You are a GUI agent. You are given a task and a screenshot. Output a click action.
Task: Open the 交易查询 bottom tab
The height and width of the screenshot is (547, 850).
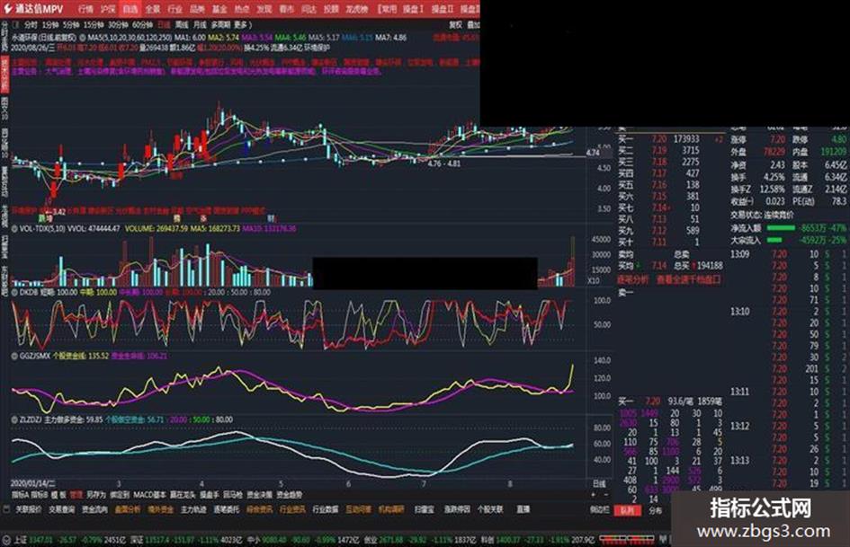pos(62,509)
